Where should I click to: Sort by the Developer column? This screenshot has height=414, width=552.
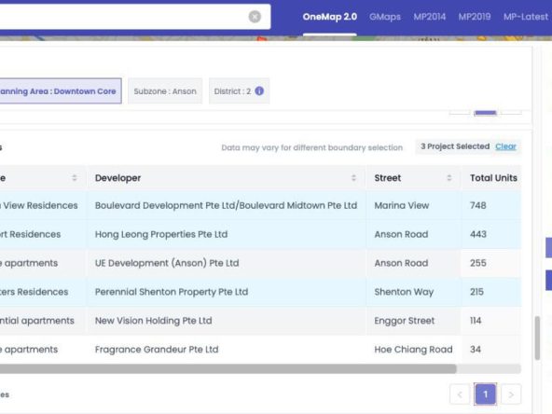point(353,178)
